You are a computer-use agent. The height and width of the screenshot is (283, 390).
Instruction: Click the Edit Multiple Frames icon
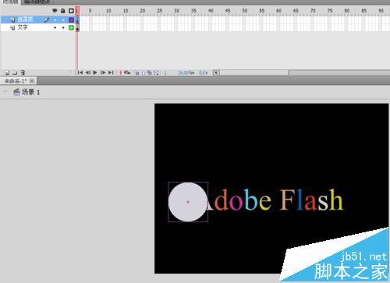pyautogui.click(x=149, y=73)
